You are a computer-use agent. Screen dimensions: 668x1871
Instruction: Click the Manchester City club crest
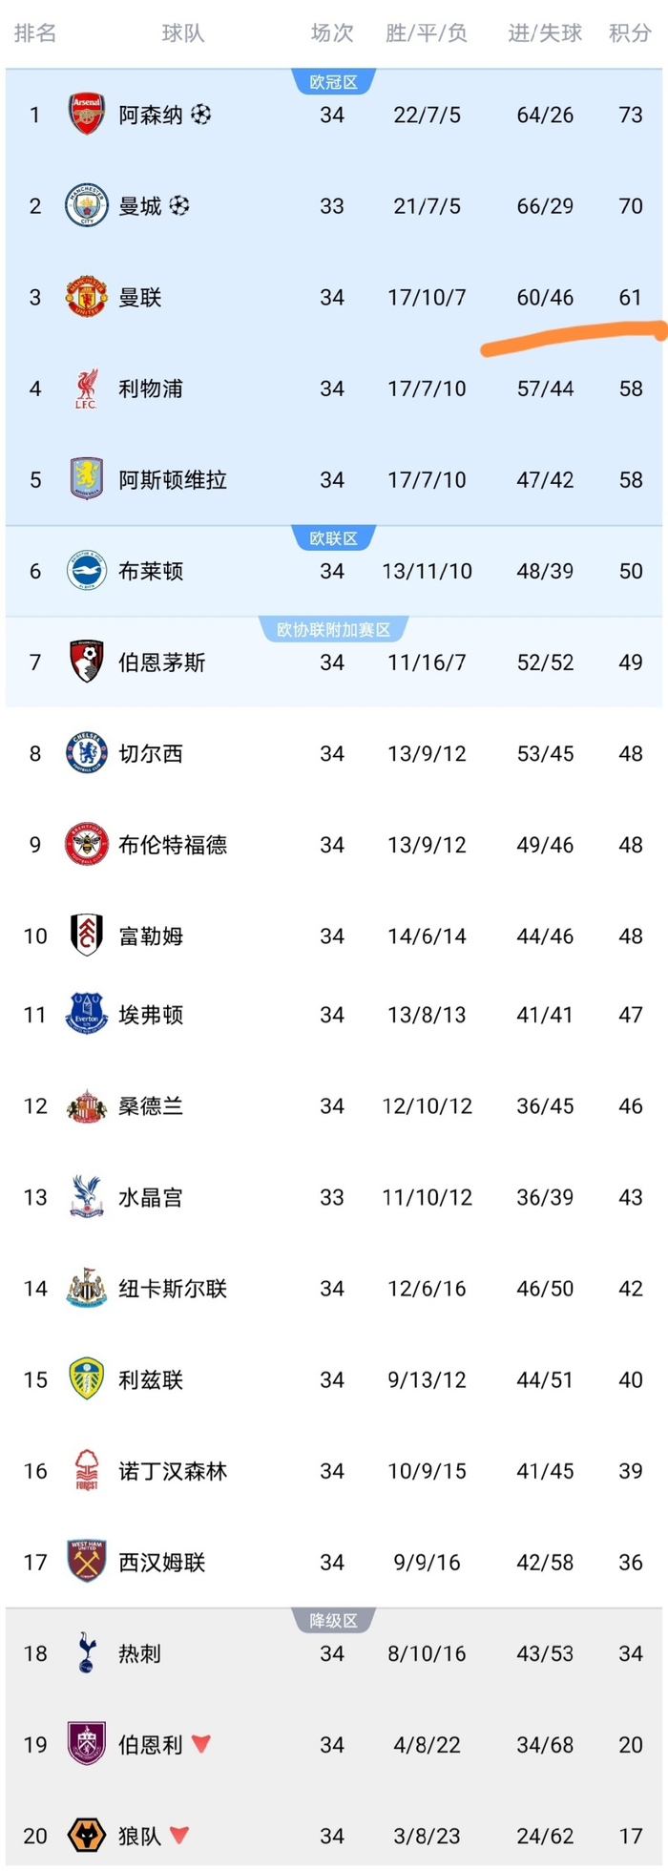pyautogui.click(x=86, y=206)
